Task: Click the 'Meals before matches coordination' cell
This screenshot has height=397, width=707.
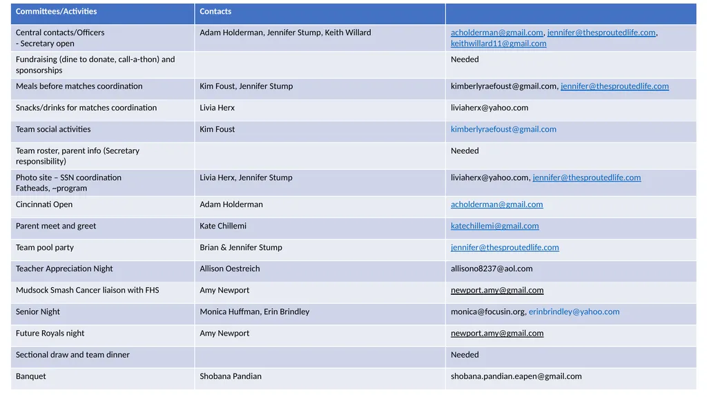Action: [x=103, y=89]
